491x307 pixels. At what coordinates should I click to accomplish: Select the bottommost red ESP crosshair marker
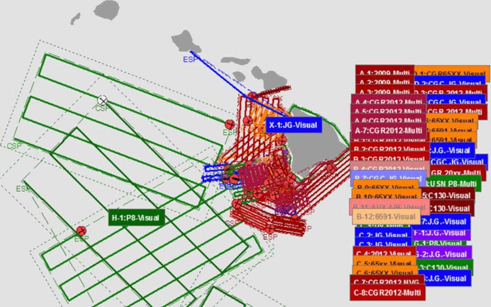point(270,229)
